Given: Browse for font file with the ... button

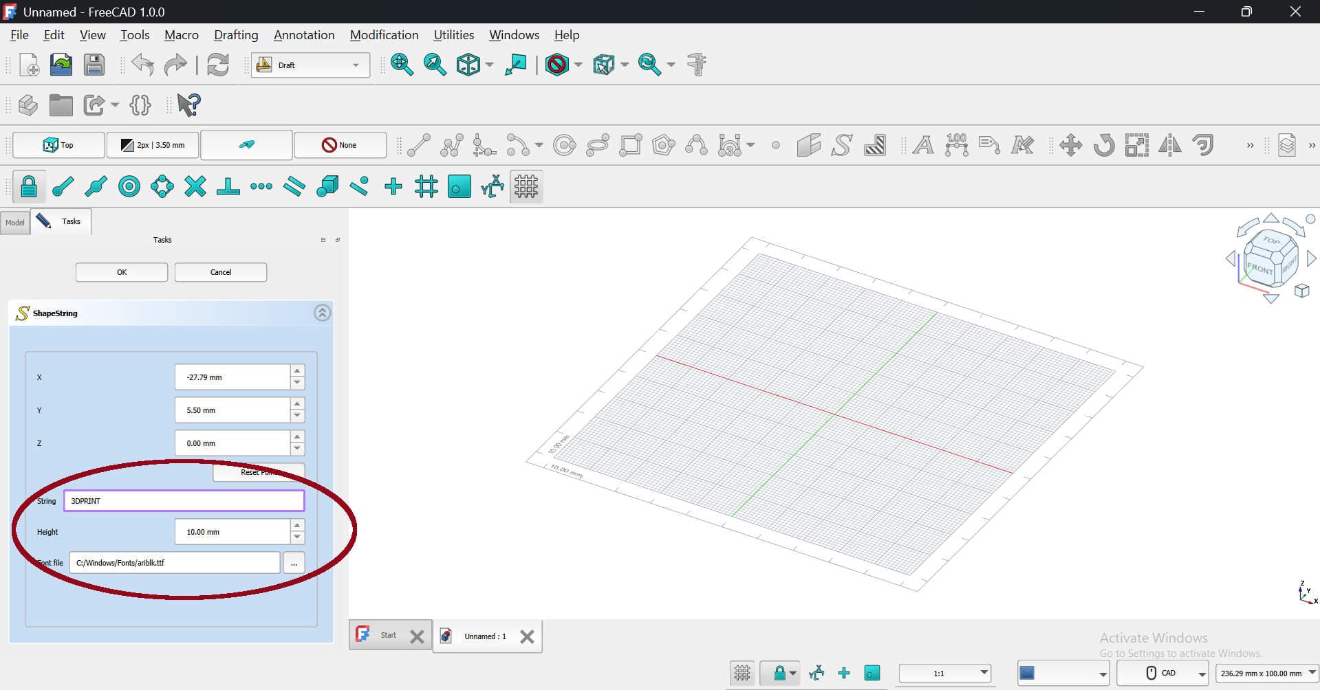Looking at the screenshot, I should coord(294,563).
